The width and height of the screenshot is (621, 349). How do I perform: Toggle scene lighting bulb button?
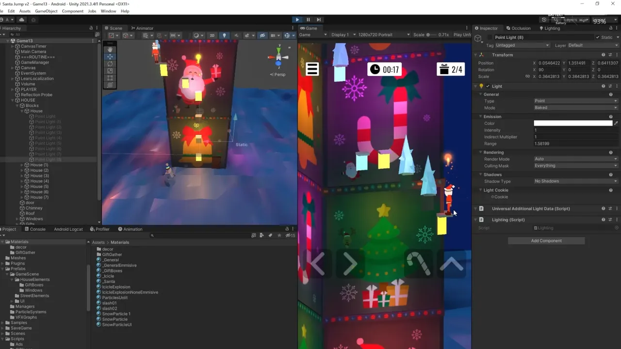pos(224,35)
